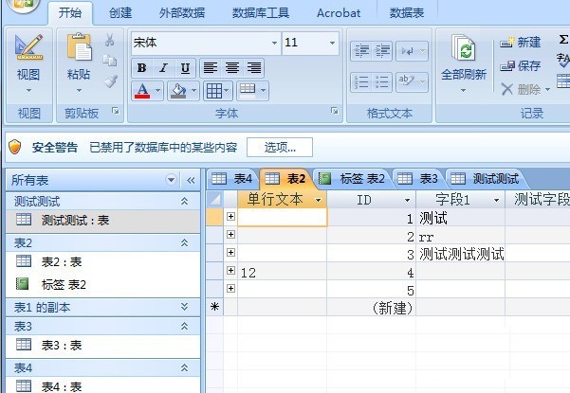The image size is (570, 393).
Task: Click the spelling check icon
Action: pyautogui.click(x=563, y=61)
